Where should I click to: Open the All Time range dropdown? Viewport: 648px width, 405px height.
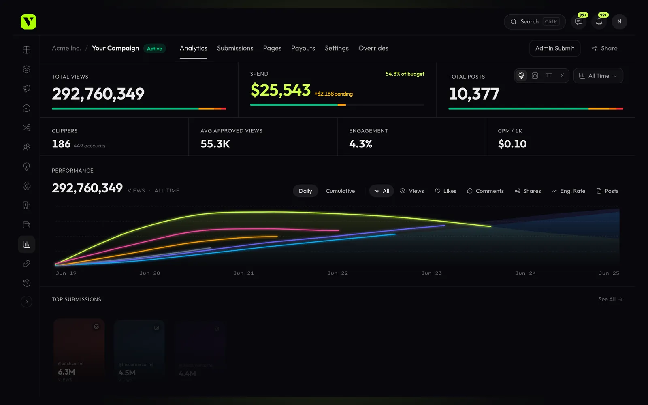click(598, 76)
